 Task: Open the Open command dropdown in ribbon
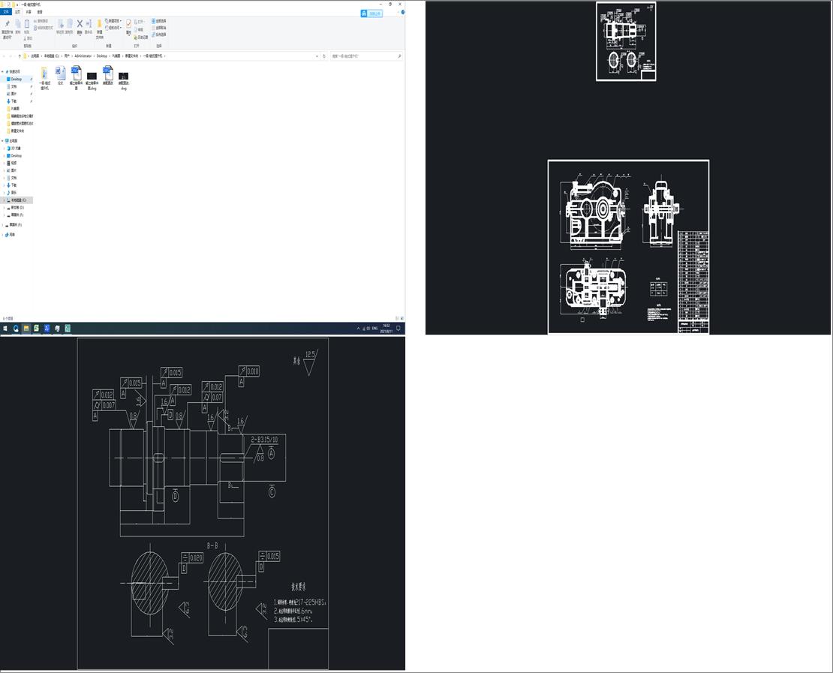pyautogui.click(x=140, y=22)
